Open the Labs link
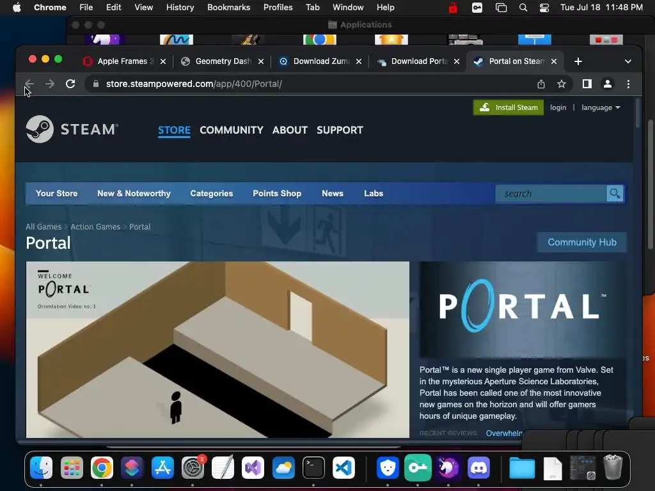 [x=374, y=193]
